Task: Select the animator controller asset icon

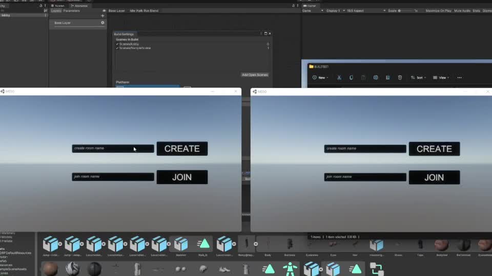Action: click(377, 269)
